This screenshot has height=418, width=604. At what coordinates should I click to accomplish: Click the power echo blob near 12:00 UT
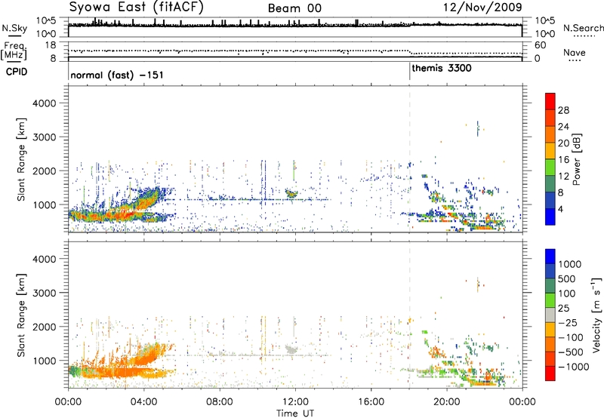click(x=291, y=193)
